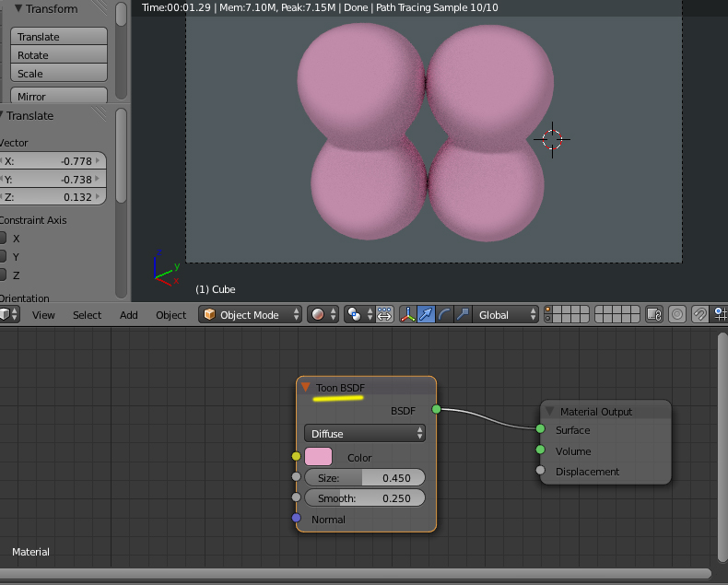Collapse the Material Output node
The image size is (728, 585).
(x=550, y=412)
